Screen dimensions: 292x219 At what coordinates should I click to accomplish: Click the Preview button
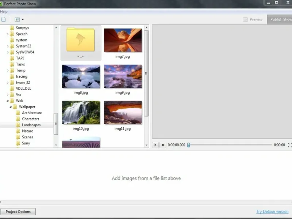point(253,19)
